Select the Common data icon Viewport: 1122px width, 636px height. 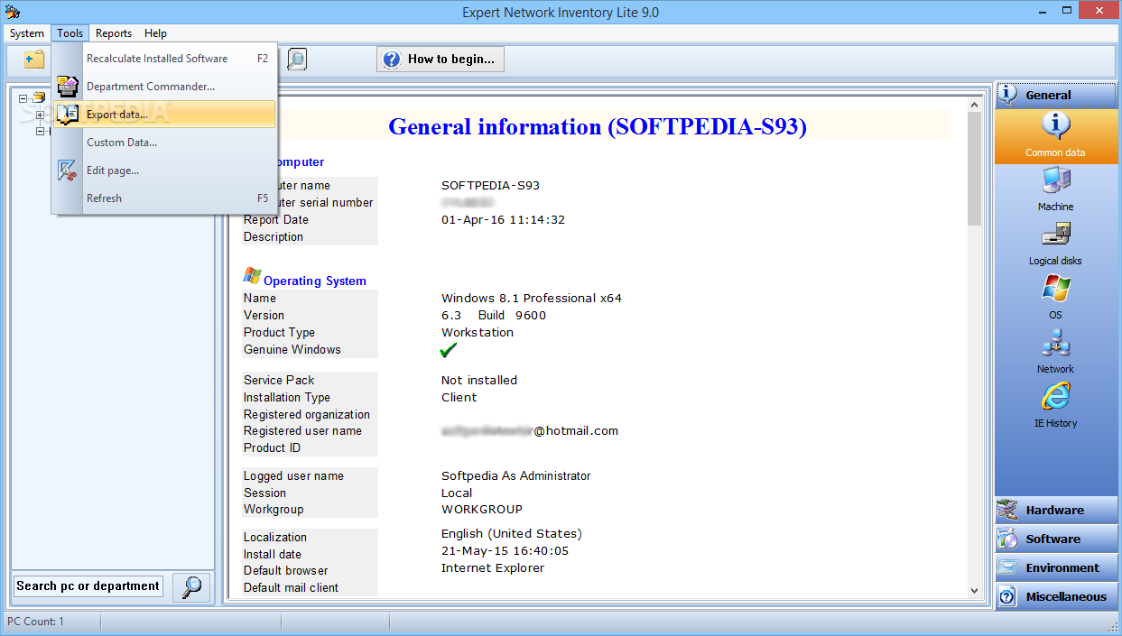point(1055,125)
